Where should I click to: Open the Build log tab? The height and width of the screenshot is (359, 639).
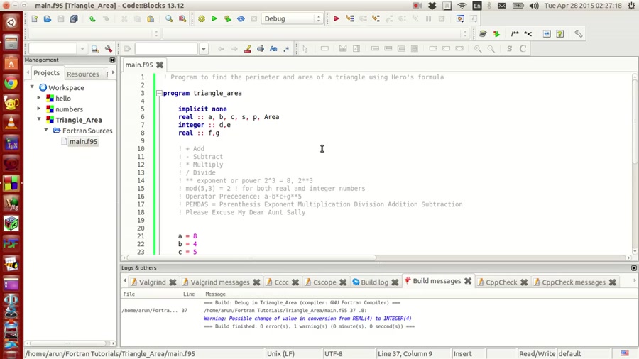[373, 282]
